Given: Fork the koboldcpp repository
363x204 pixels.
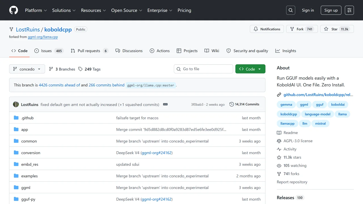Looking at the screenshot, I should 302,29.
